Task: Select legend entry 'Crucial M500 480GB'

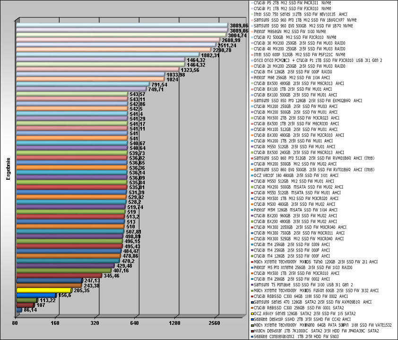Action: pyautogui.click(x=294, y=204)
